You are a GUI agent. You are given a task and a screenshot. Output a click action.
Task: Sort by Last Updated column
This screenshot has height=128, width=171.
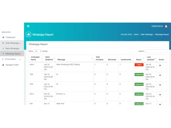(150, 58)
